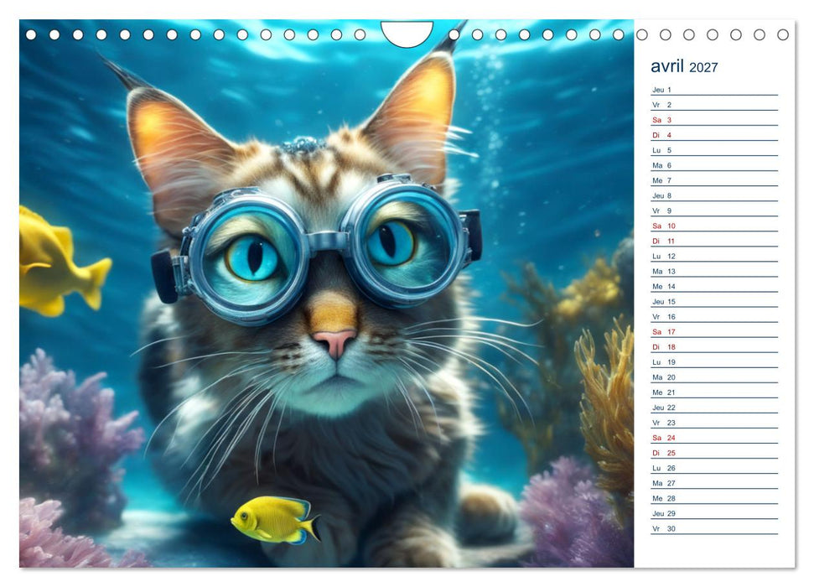Select the 'Vr 9' calendar row
Viewport: 814px width, 587px height.
pyautogui.click(x=713, y=210)
